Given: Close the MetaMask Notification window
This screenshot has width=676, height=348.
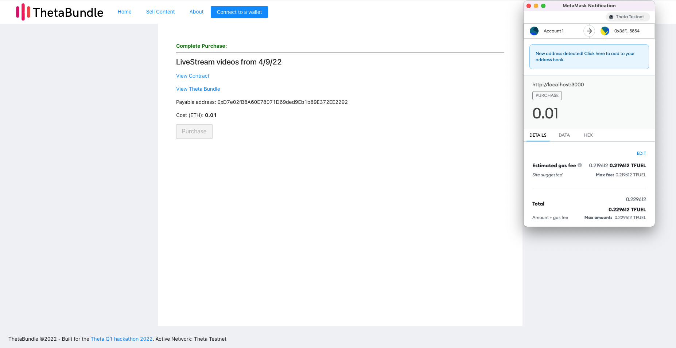Looking at the screenshot, I should point(529,6).
